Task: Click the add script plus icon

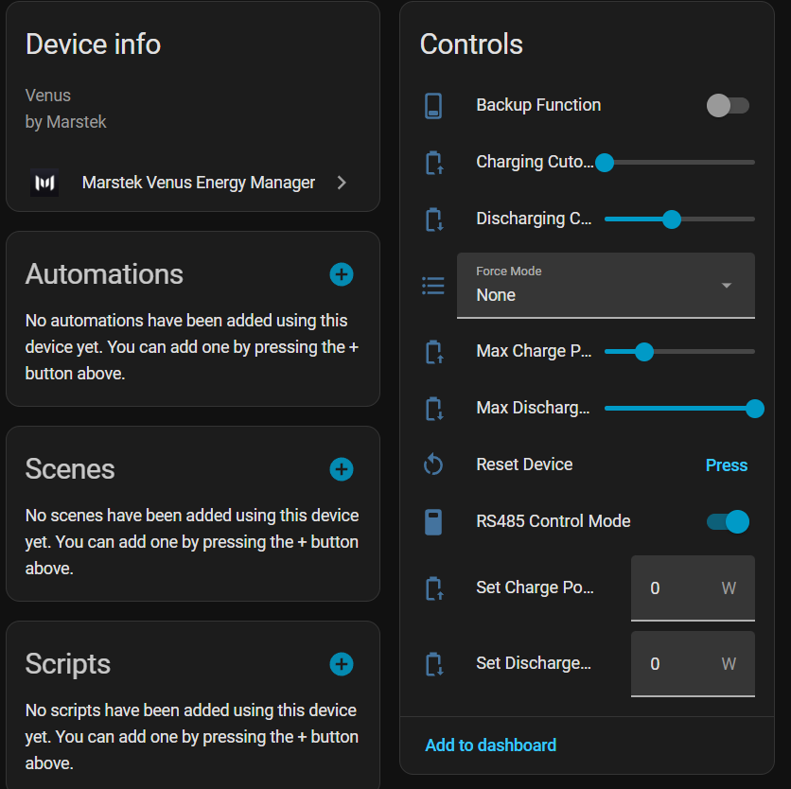Action: tap(342, 664)
